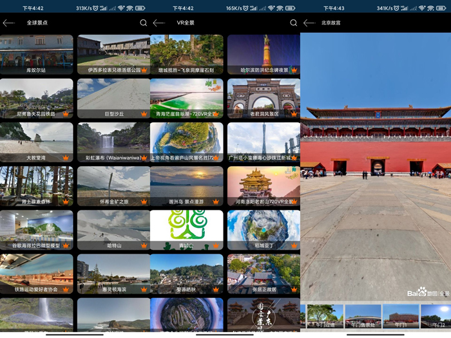The image size is (451, 338).
Task: Switch to 午门售票处 scene thumbnail
Action: 363,317
